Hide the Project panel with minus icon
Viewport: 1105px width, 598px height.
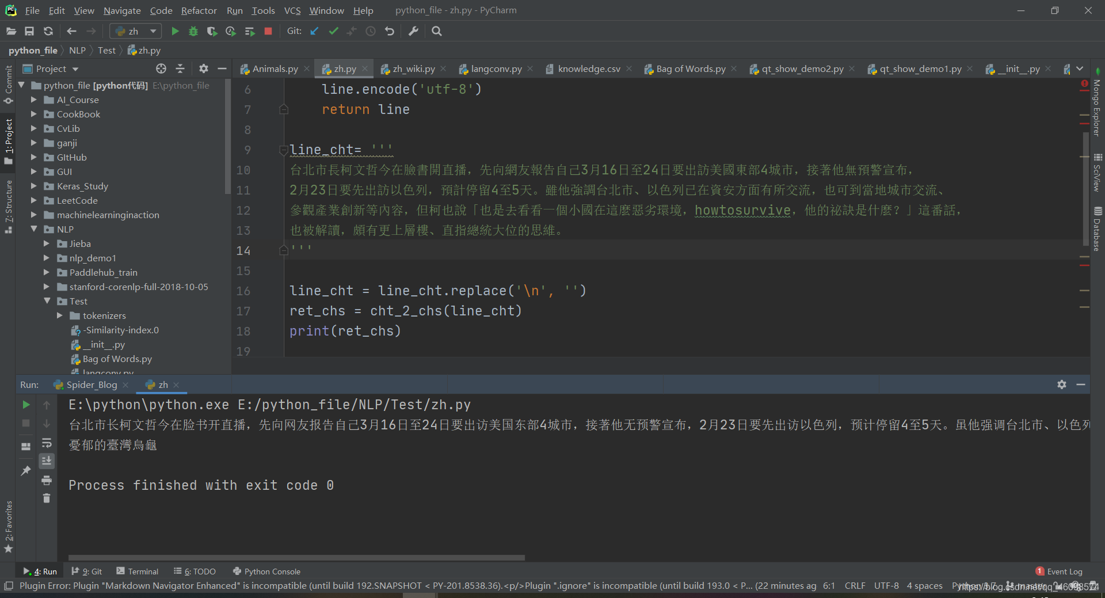(222, 68)
